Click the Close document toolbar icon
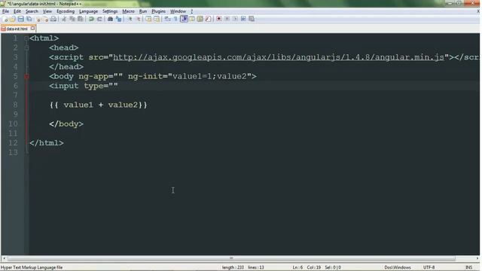This screenshot has height=271, width=482. click(38, 19)
